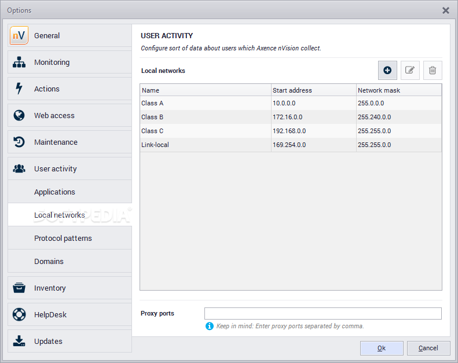Click the Monitoring network hierarchy icon
The width and height of the screenshot is (458, 363).
19,62
